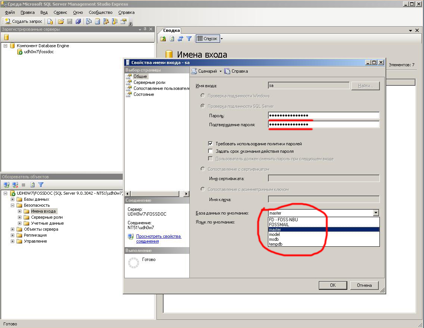Click the object explorer icon in main toolbar
The width and height of the screenshot is (424, 328).
pyautogui.click(x=106, y=21)
